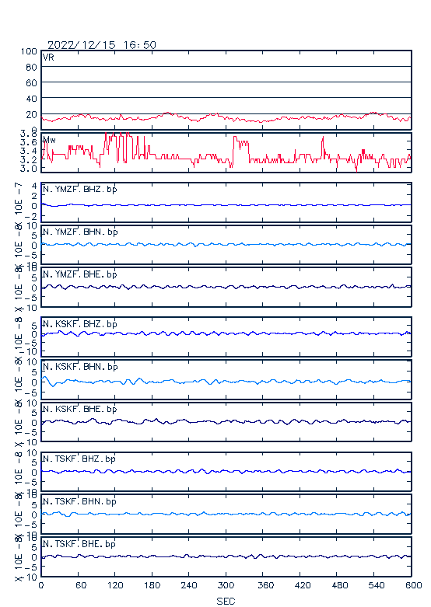Select the VR panel label
This screenshot has width=431, height=607.
point(48,58)
